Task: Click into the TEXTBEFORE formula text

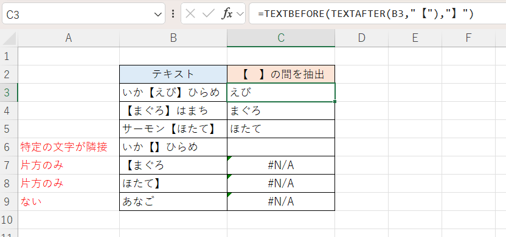Action: 366,14
